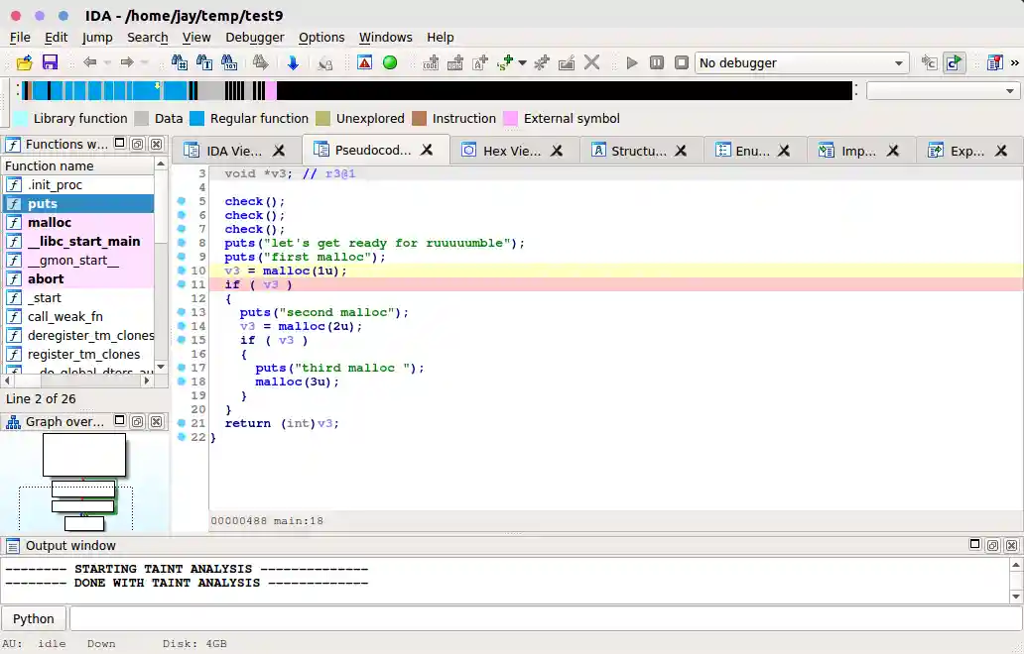
Task: Save the IDA database
Action: (x=50, y=62)
